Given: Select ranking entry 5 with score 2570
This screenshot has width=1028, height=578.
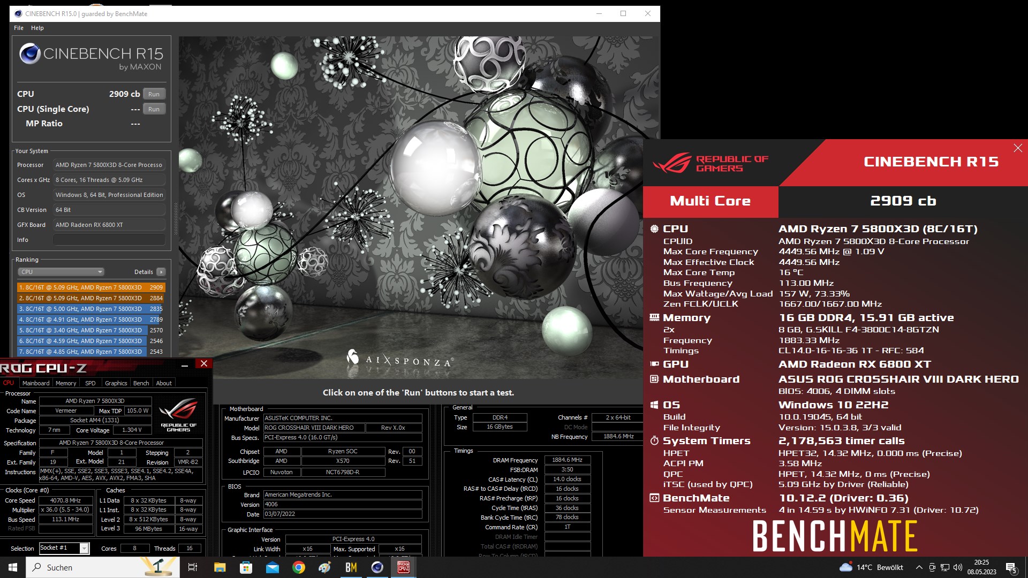Looking at the screenshot, I should (x=90, y=330).
